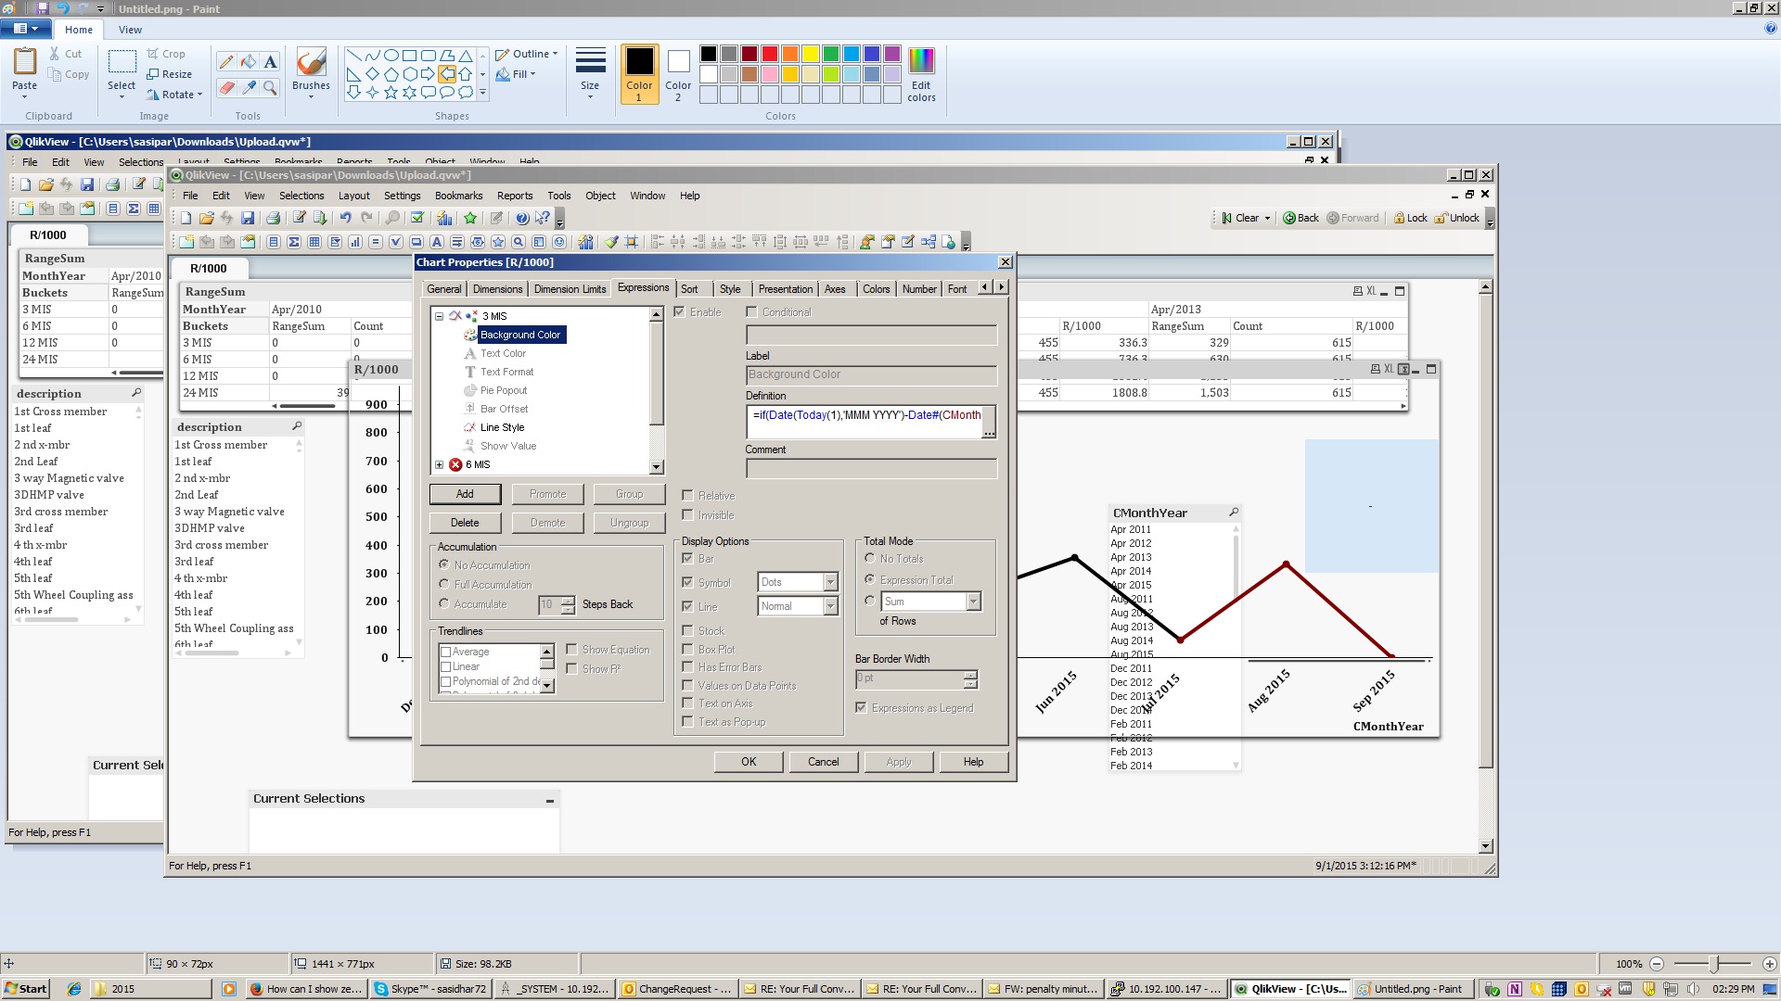Open the Symbol type Dots dropdown
1781x1001 pixels.
[830, 582]
